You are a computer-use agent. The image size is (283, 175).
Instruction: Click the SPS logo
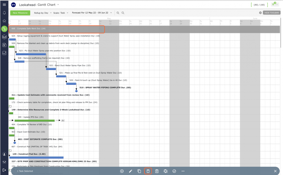(x=13, y=5)
